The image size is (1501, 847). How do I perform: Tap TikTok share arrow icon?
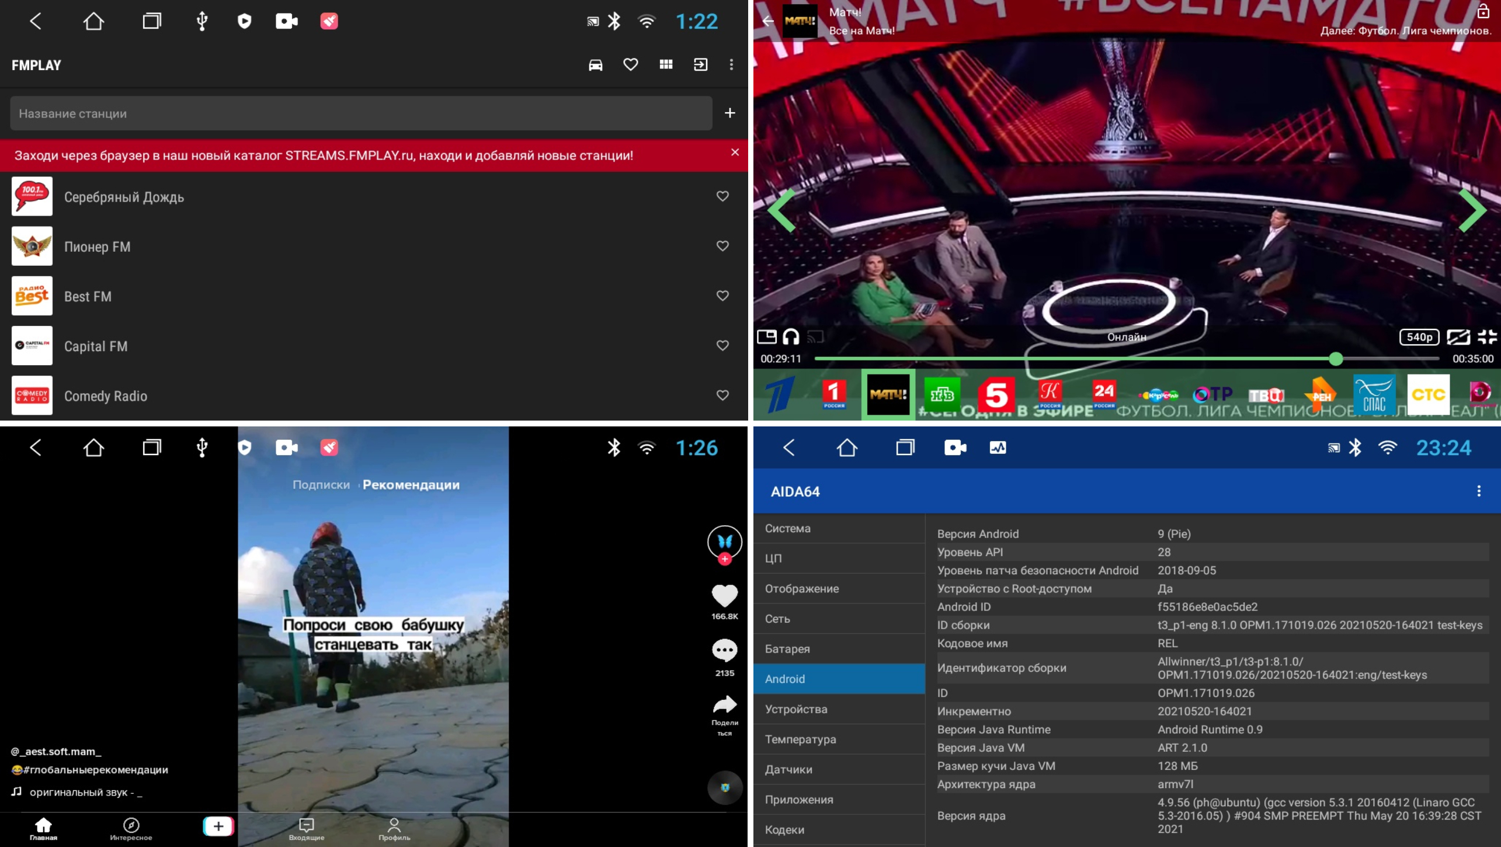coord(724,705)
